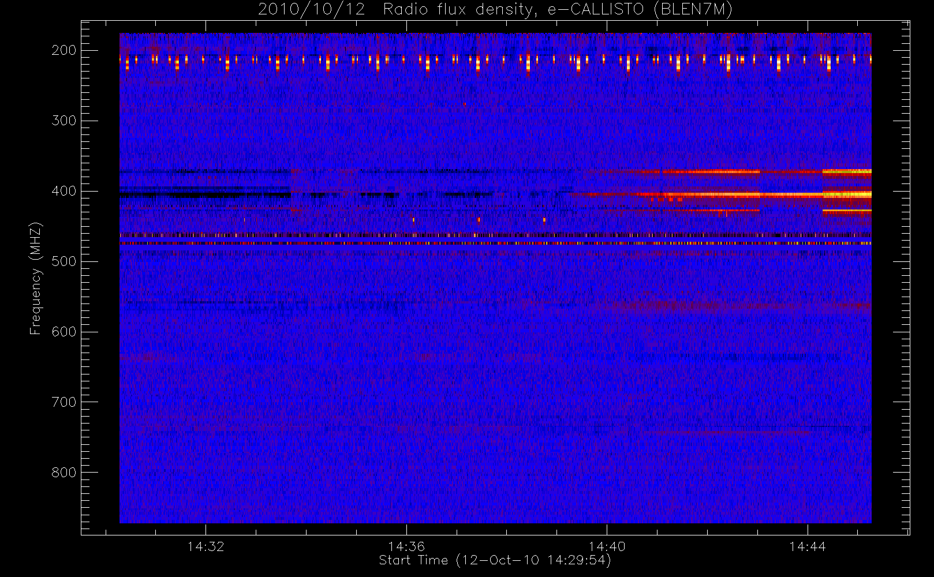The width and height of the screenshot is (934, 577).
Task: Click the 14:32 time tick label
Action: point(206,546)
